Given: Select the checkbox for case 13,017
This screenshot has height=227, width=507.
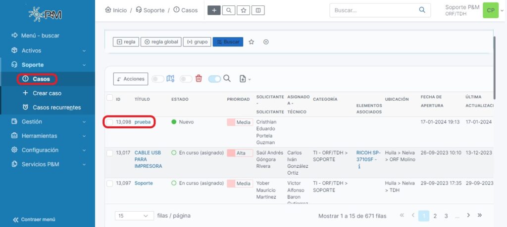Looking at the screenshot, I should [x=110, y=153].
